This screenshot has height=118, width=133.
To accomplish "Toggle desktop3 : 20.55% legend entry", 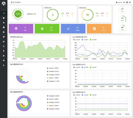I will point(53,75).
